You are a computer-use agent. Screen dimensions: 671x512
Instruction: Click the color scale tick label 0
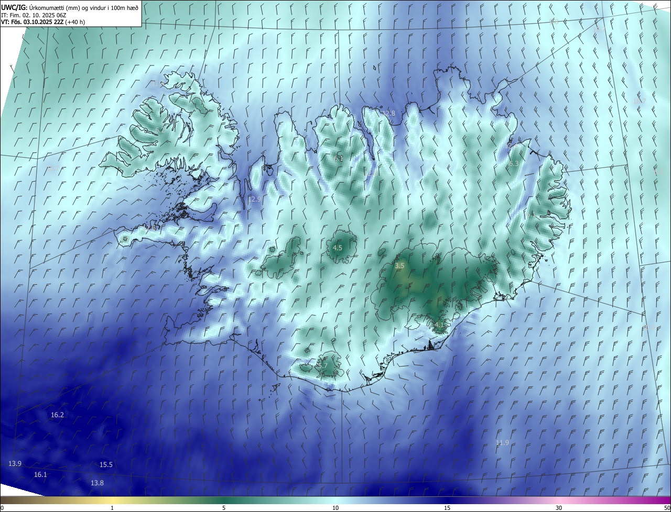[x=2, y=508]
